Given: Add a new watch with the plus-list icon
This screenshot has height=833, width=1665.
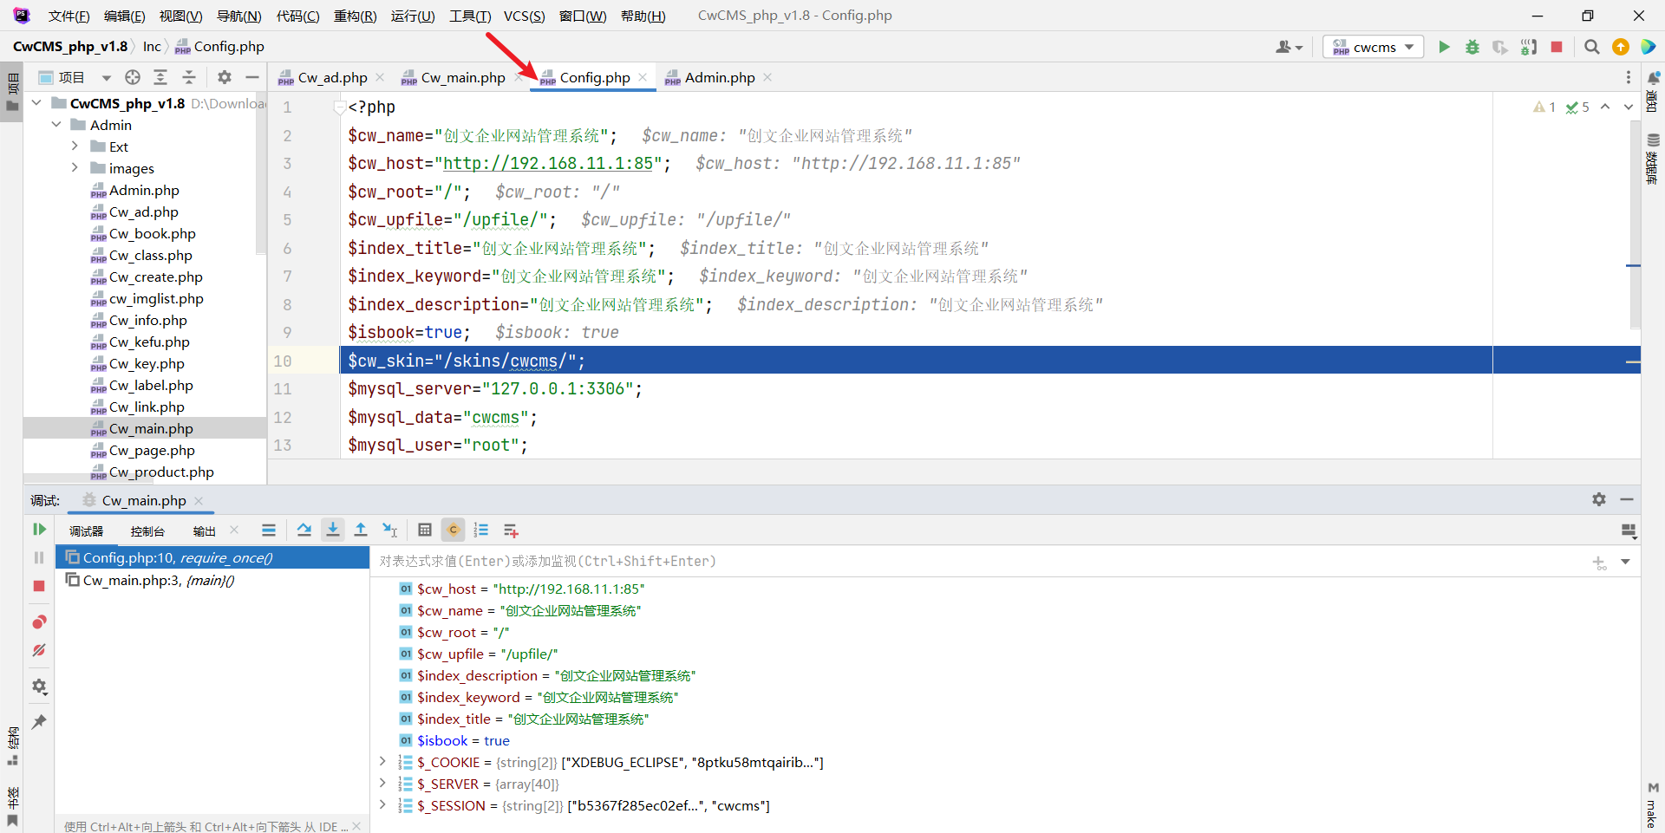Looking at the screenshot, I should pos(511,530).
